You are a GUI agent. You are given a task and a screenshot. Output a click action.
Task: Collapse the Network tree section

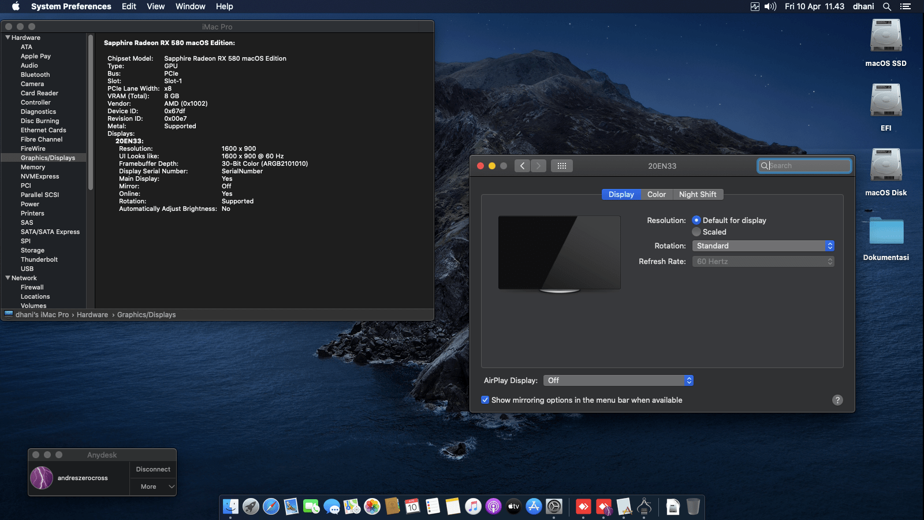pos(8,278)
